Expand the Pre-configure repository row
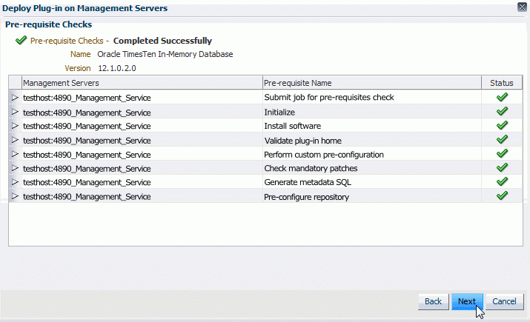530x322 pixels. point(15,196)
